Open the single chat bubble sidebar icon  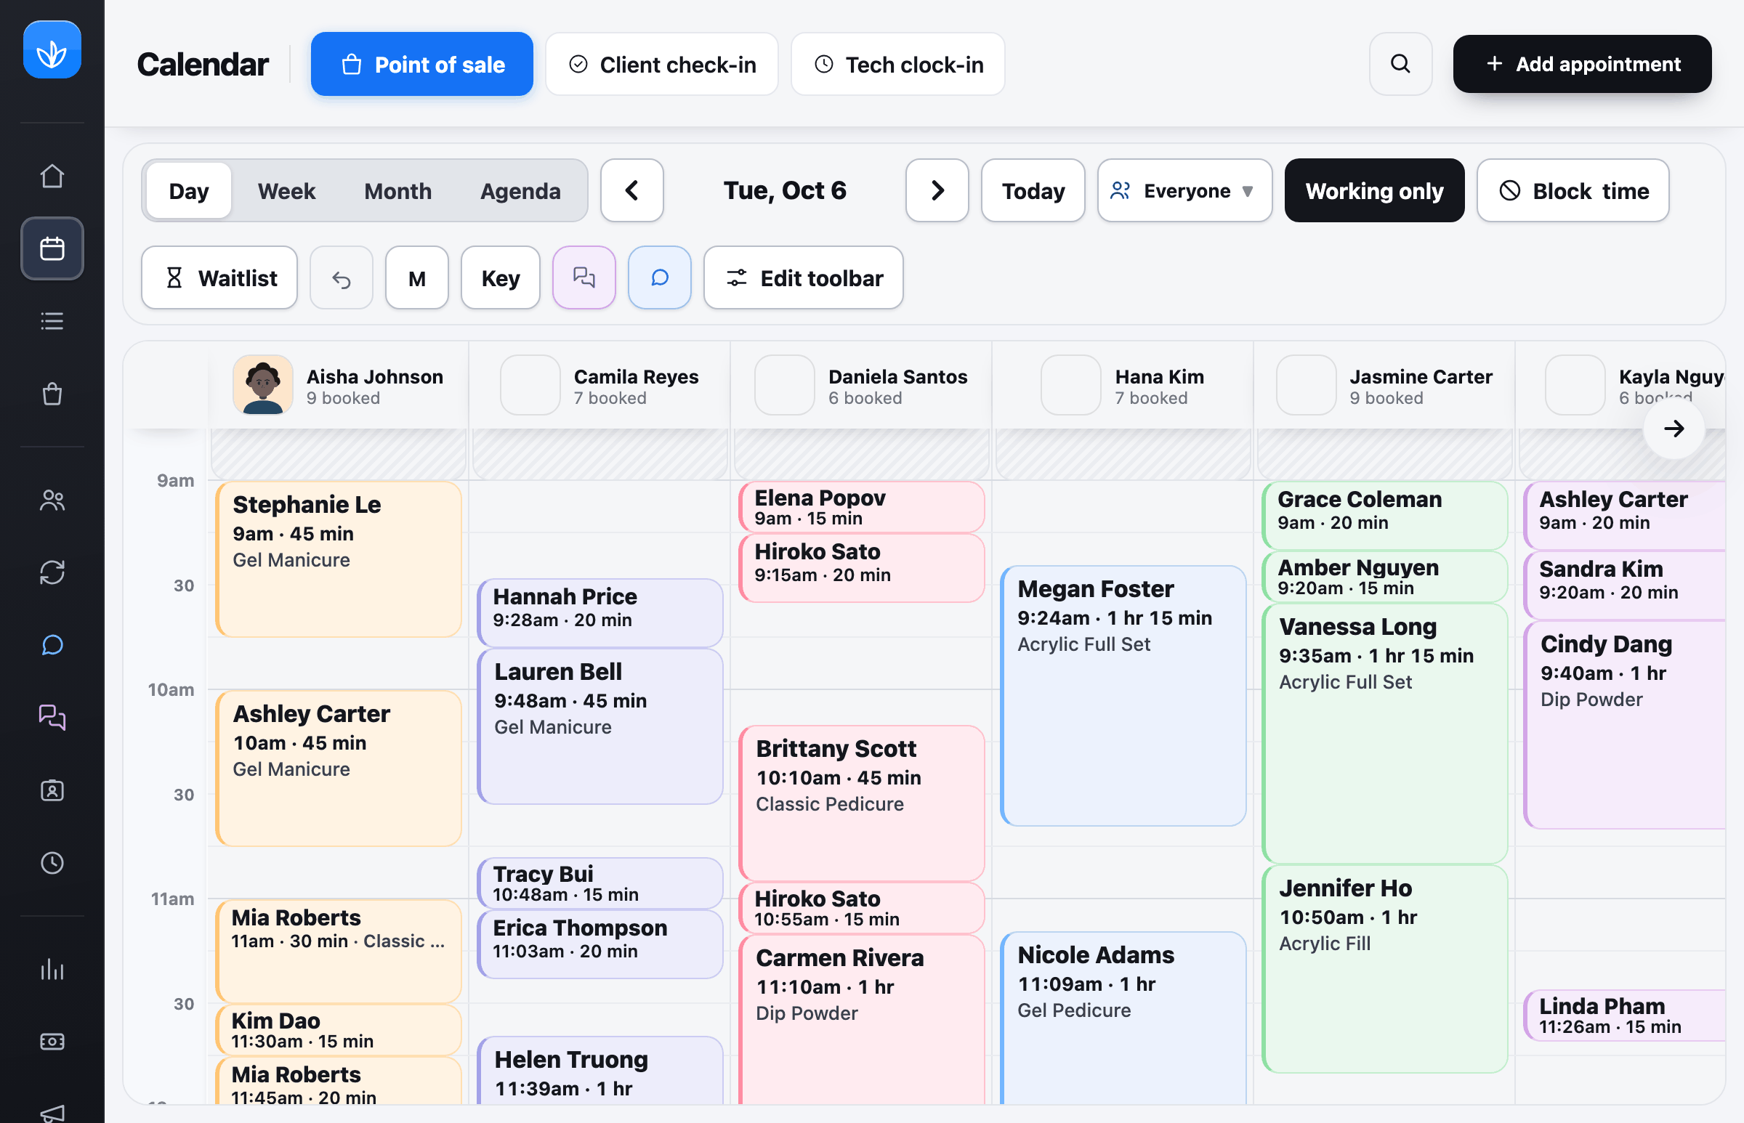[52, 645]
